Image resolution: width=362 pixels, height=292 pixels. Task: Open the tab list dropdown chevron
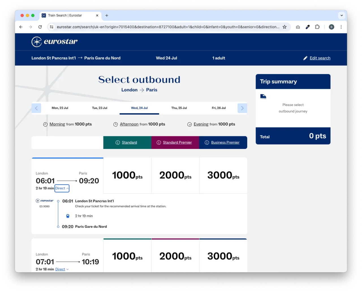[341, 16]
